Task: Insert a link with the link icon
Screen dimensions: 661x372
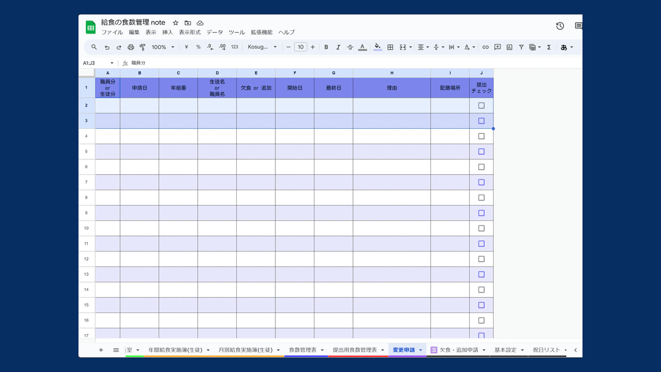Action: (485, 47)
